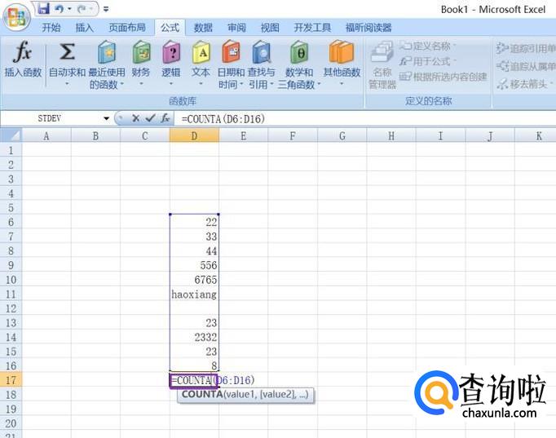Click 定义名称 button
Viewport: 556px width, 438px height.
click(x=428, y=46)
